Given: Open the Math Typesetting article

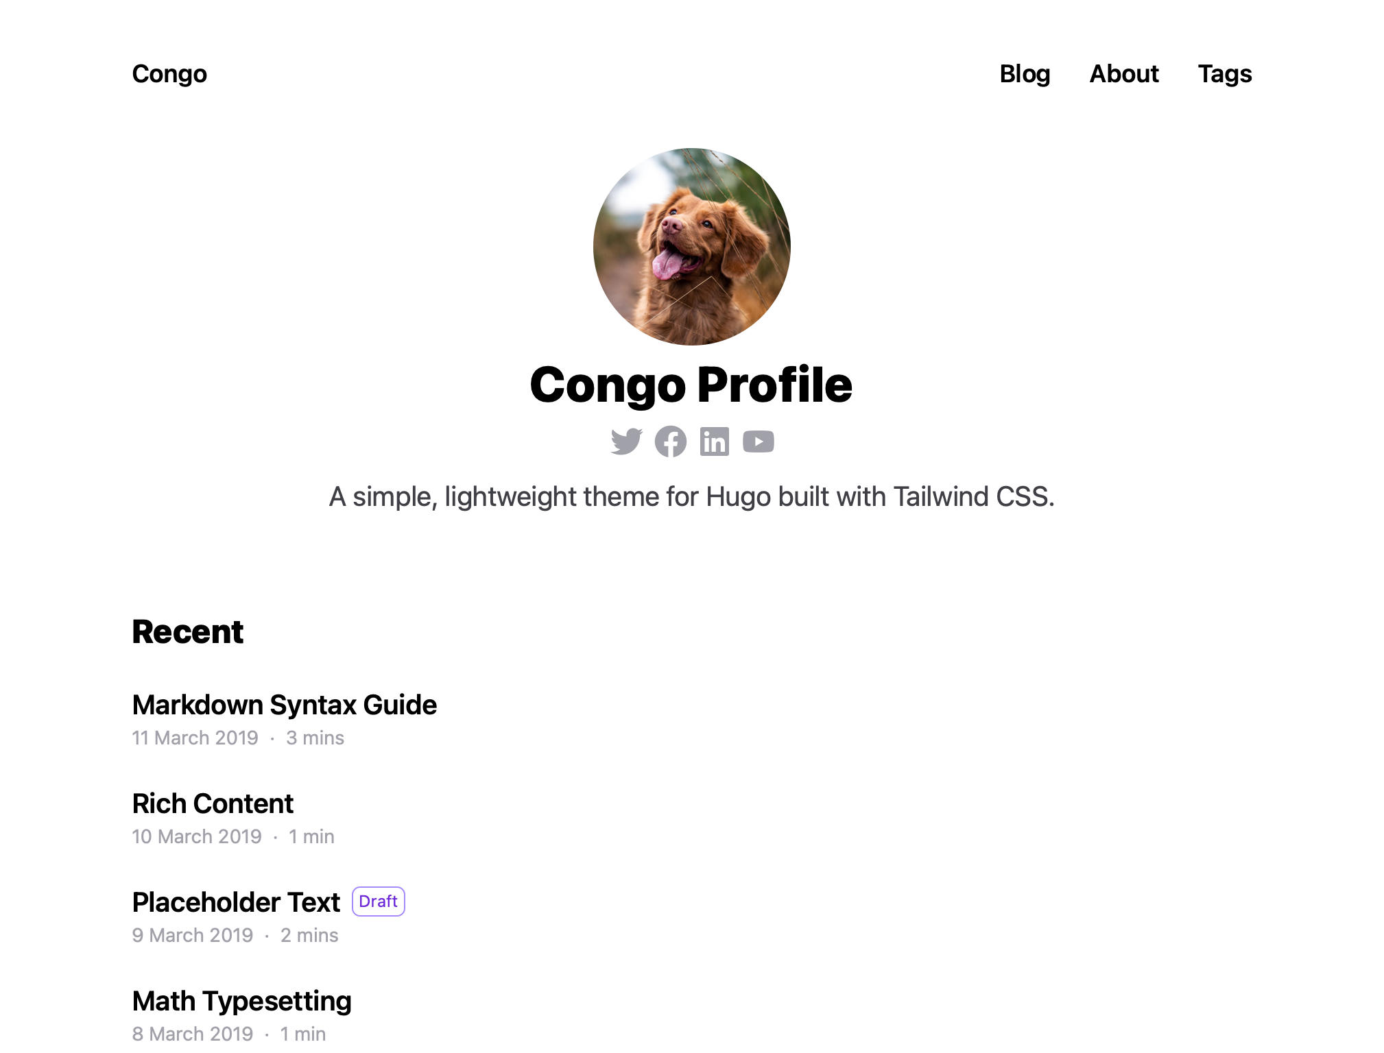Looking at the screenshot, I should [241, 1001].
